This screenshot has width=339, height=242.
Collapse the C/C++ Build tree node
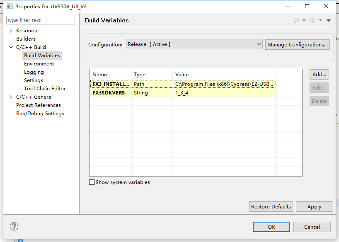tap(11, 47)
